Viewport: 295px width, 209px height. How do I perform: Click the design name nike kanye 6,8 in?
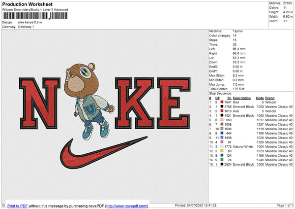(30, 22)
